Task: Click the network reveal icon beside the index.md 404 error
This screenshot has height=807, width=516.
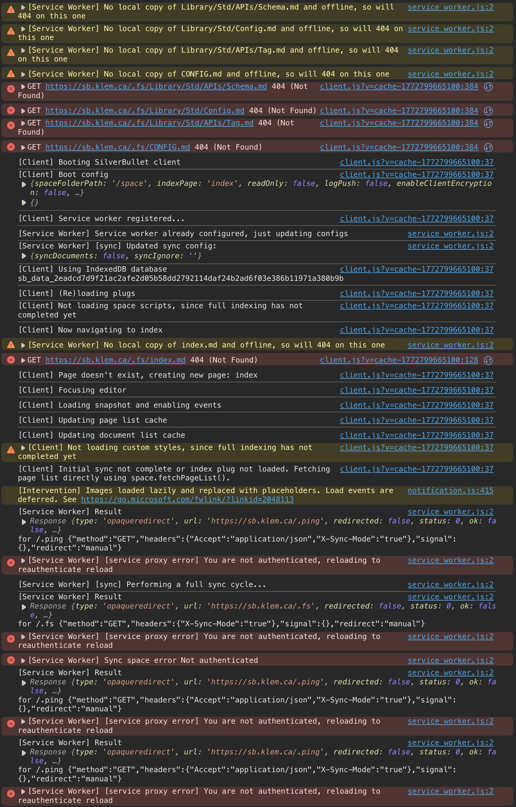Action: pos(488,360)
